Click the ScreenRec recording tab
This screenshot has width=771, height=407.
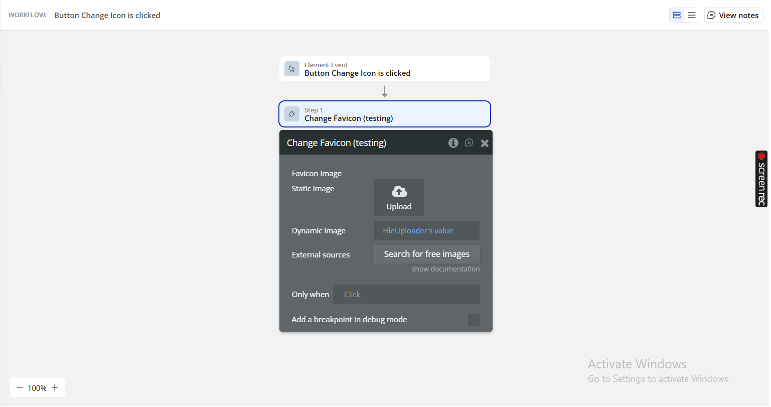point(761,179)
